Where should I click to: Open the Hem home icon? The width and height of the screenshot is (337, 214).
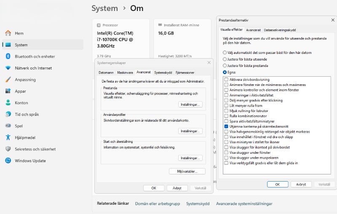click(x=8, y=33)
